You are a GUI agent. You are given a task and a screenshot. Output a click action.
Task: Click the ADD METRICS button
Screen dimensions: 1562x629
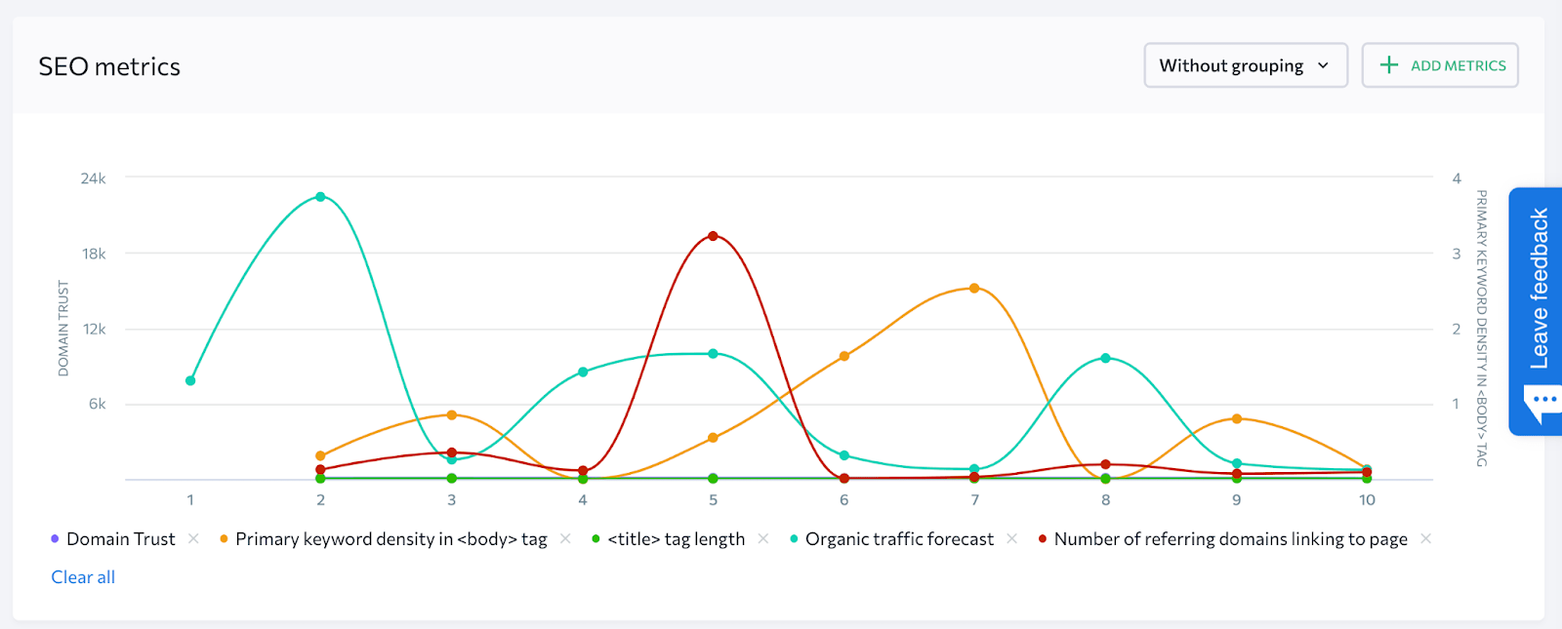pos(1440,64)
